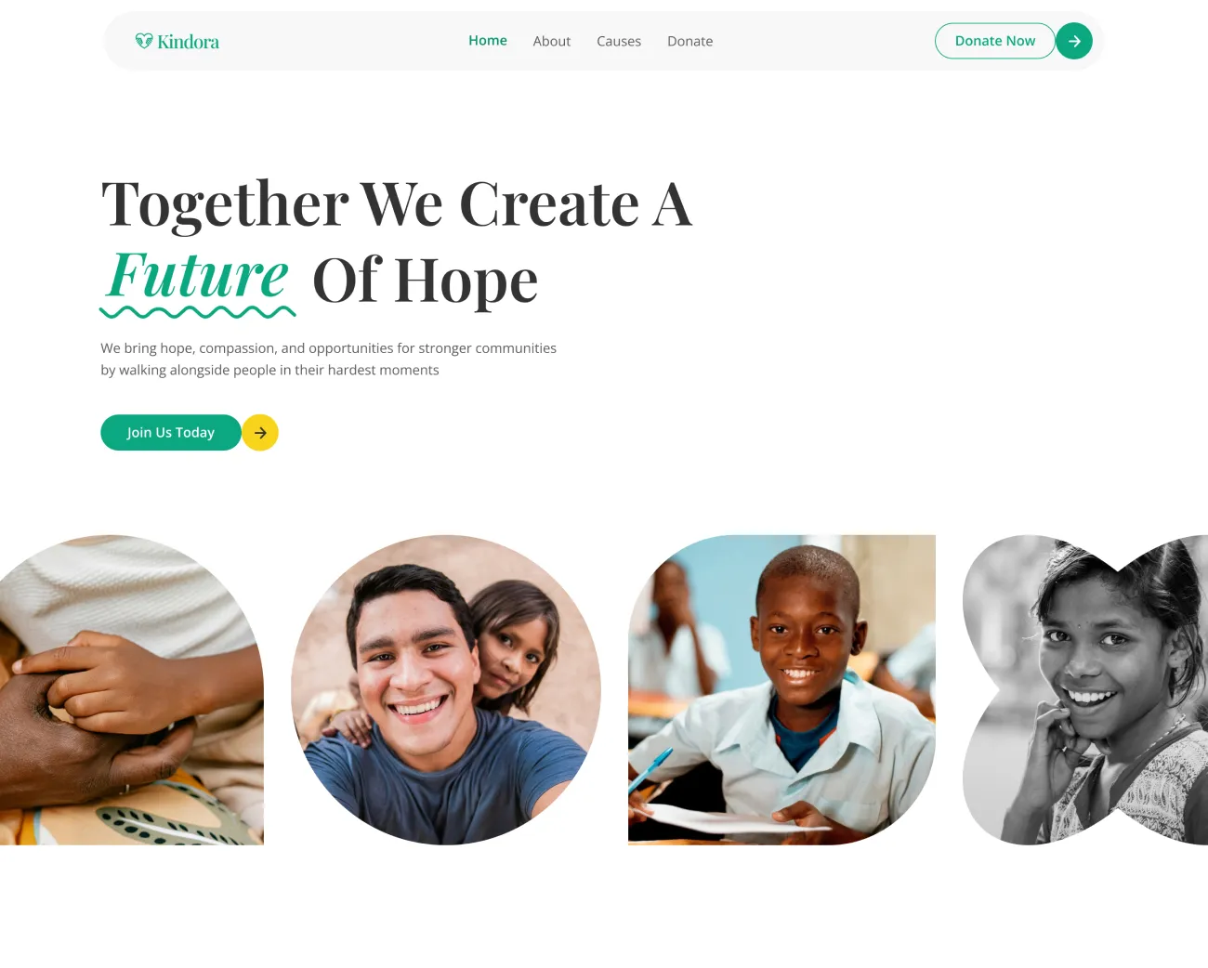View the black and white smiling girl photo
The image size is (1208, 968).
pyautogui.click(x=1085, y=690)
